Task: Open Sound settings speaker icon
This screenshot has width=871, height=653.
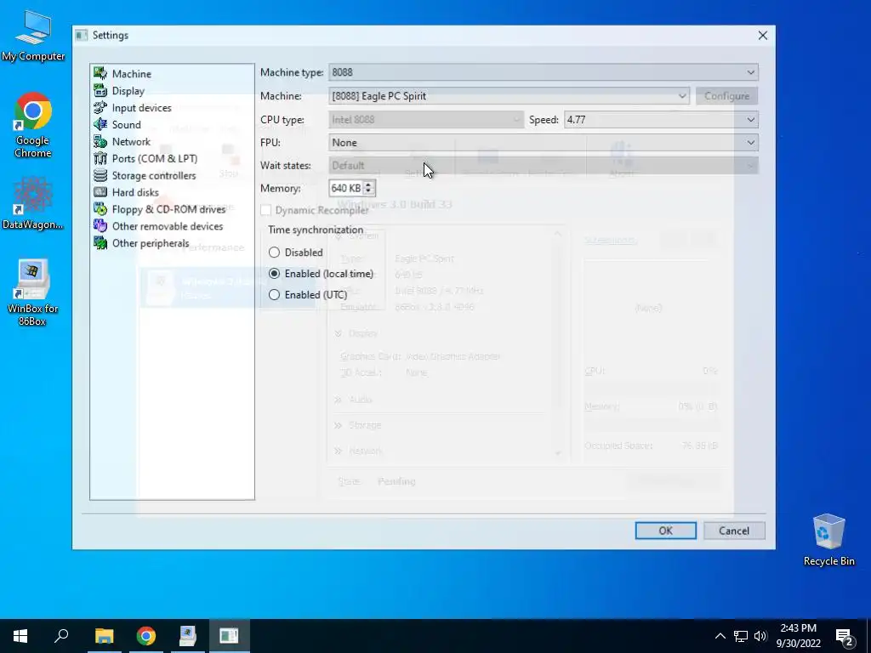Action: click(x=100, y=124)
